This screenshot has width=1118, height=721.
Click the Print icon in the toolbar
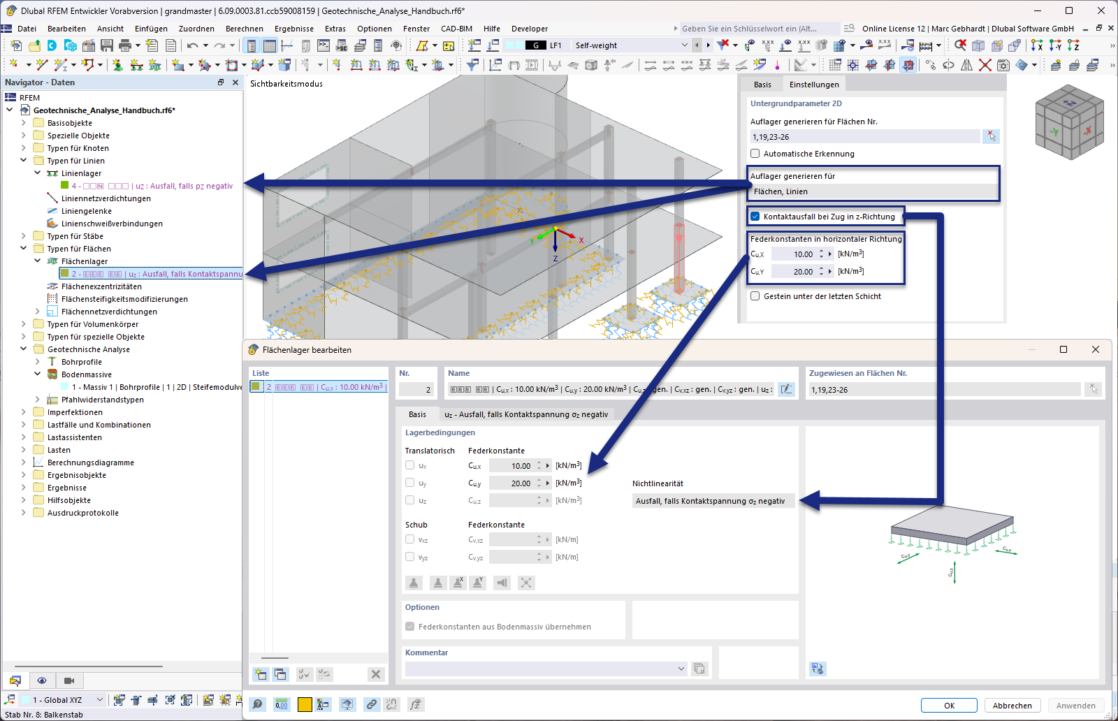pos(125,45)
